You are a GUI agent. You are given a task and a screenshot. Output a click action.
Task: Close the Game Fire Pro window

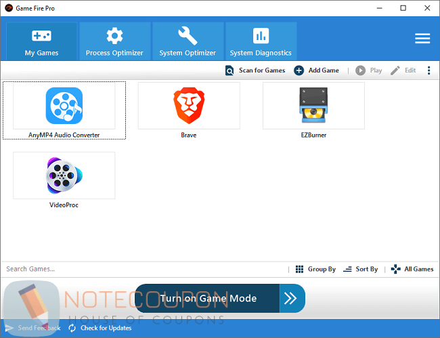(427, 8)
